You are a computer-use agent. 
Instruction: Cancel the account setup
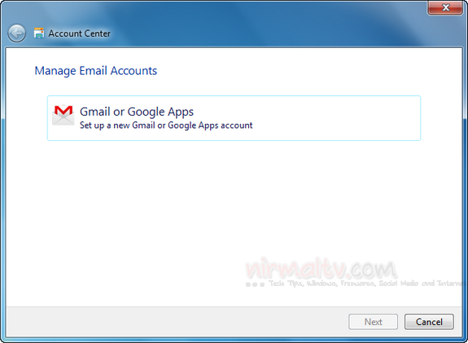[x=429, y=322]
